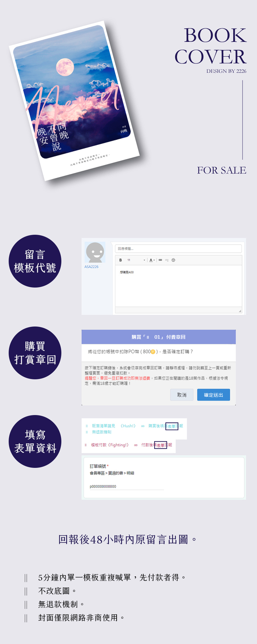Open the emoji smiley picker
Image resolution: width=257 pixels, height=644 pixels.
[173, 260]
